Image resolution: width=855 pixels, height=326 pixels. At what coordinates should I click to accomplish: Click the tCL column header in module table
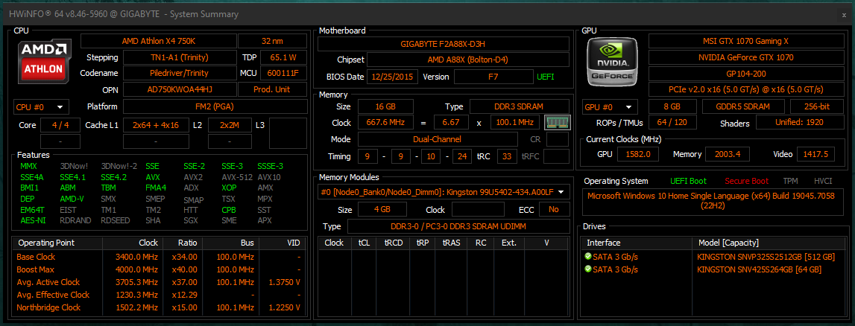[362, 243]
